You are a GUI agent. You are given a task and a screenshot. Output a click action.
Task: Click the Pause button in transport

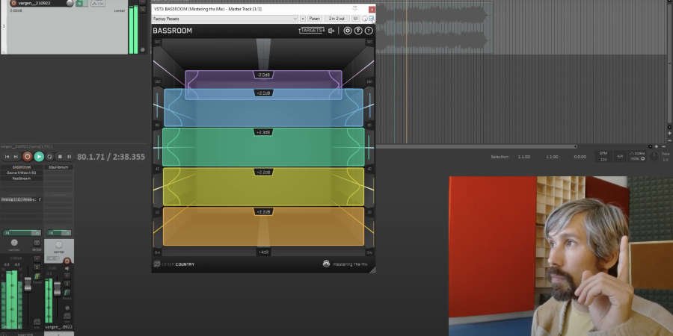click(69, 157)
